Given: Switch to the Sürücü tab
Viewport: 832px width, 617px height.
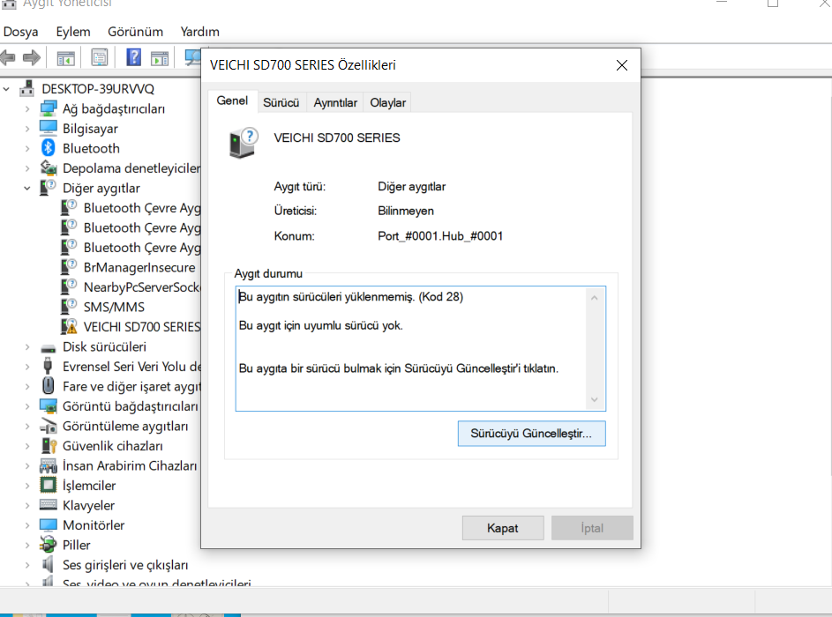Looking at the screenshot, I should [281, 103].
